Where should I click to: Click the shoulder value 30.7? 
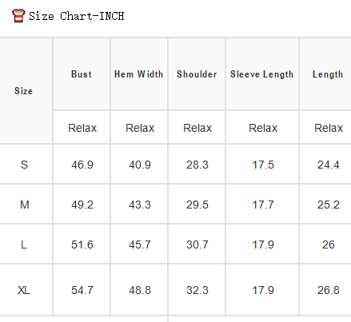(x=197, y=244)
